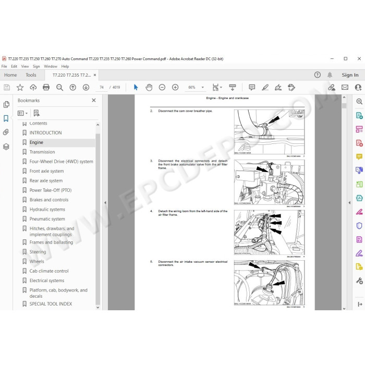Click the 66% zoom value field
The height and width of the screenshot is (365, 365).
tap(192, 87)
